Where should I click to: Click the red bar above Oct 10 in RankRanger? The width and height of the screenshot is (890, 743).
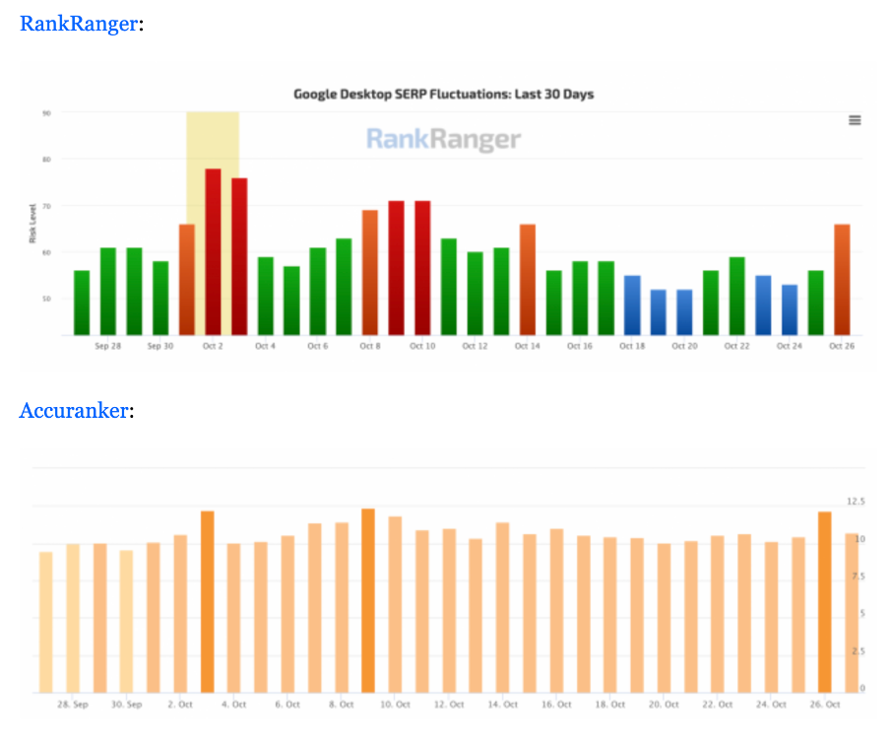[x=422, y=268]
